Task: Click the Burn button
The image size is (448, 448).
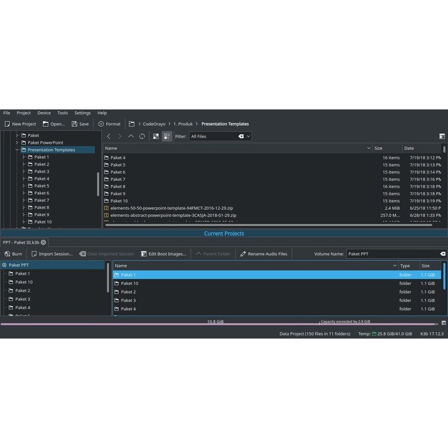Action: click(13, 254)
